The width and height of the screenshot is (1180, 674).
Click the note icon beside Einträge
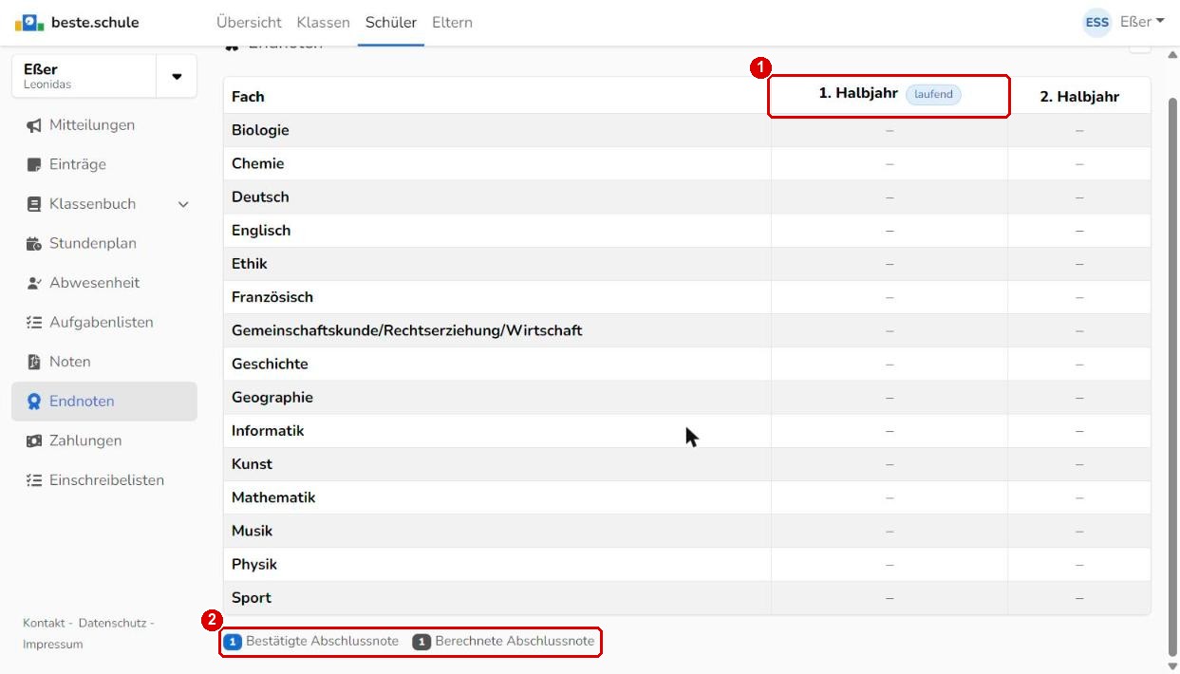click(x=34, y=164)
